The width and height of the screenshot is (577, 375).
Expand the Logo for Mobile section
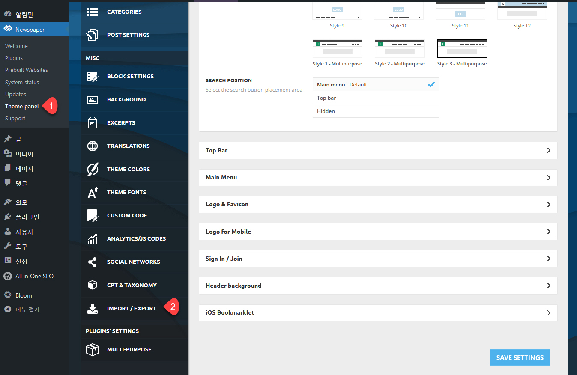378,232
